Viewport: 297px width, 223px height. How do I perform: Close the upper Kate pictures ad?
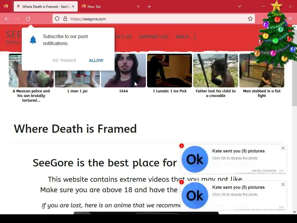pyautogui.click(x=283, y=148)
